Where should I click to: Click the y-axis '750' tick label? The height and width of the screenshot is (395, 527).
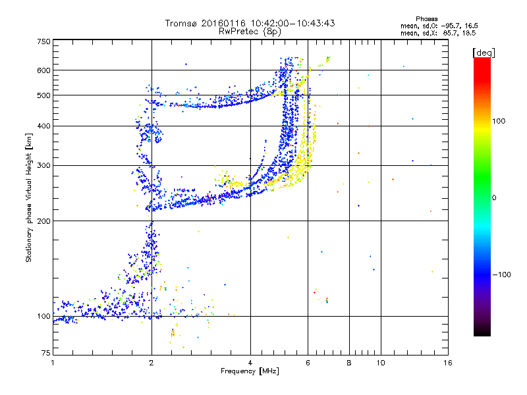coord(43,41)
